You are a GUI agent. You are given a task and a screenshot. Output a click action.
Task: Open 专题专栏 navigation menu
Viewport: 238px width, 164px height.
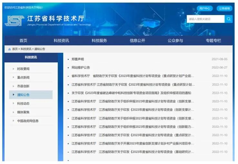(x=213, y=41)
